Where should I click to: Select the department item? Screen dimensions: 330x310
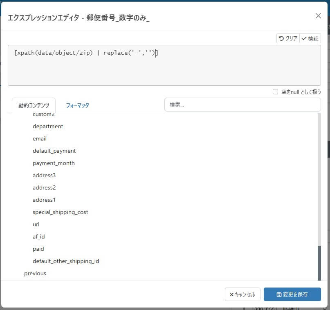(48, 126)
